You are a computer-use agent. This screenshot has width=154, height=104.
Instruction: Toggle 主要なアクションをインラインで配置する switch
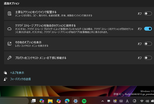148,14
